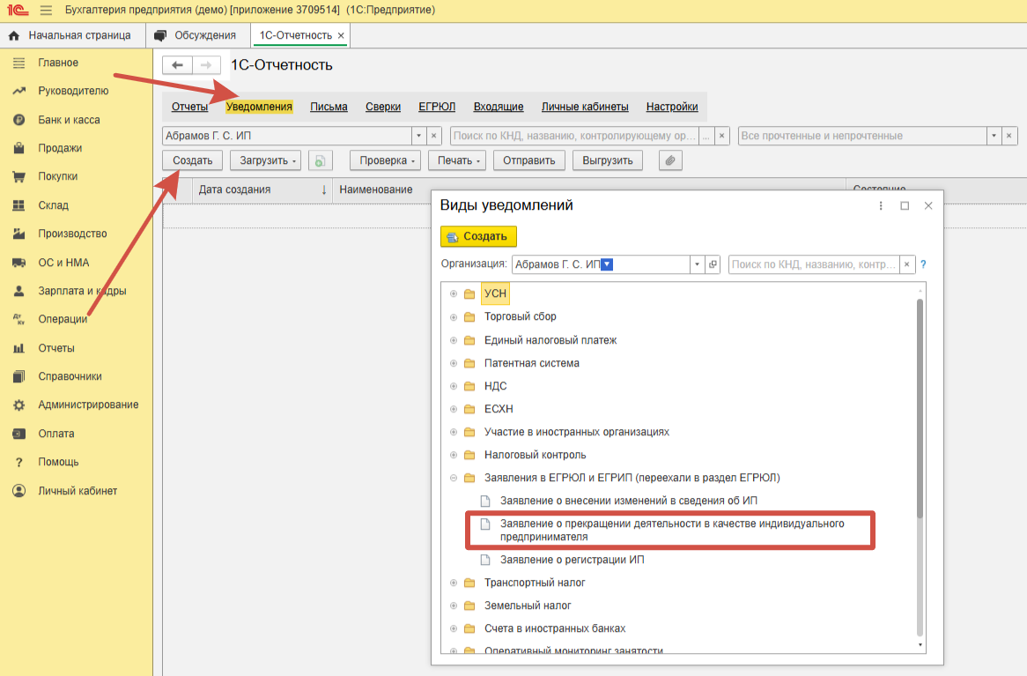Open the Настройки section tab

[x=672, y=107]
